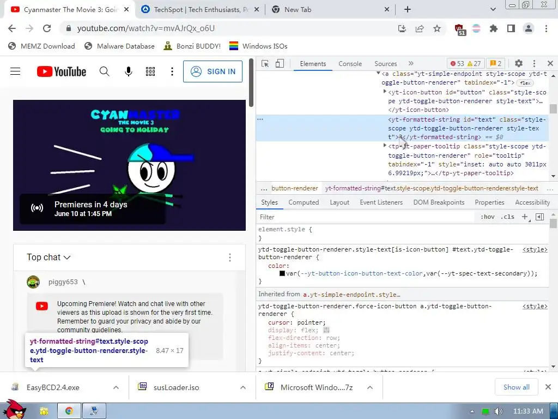Reload the page
The image size is (558, 419).
pos(47,28)
